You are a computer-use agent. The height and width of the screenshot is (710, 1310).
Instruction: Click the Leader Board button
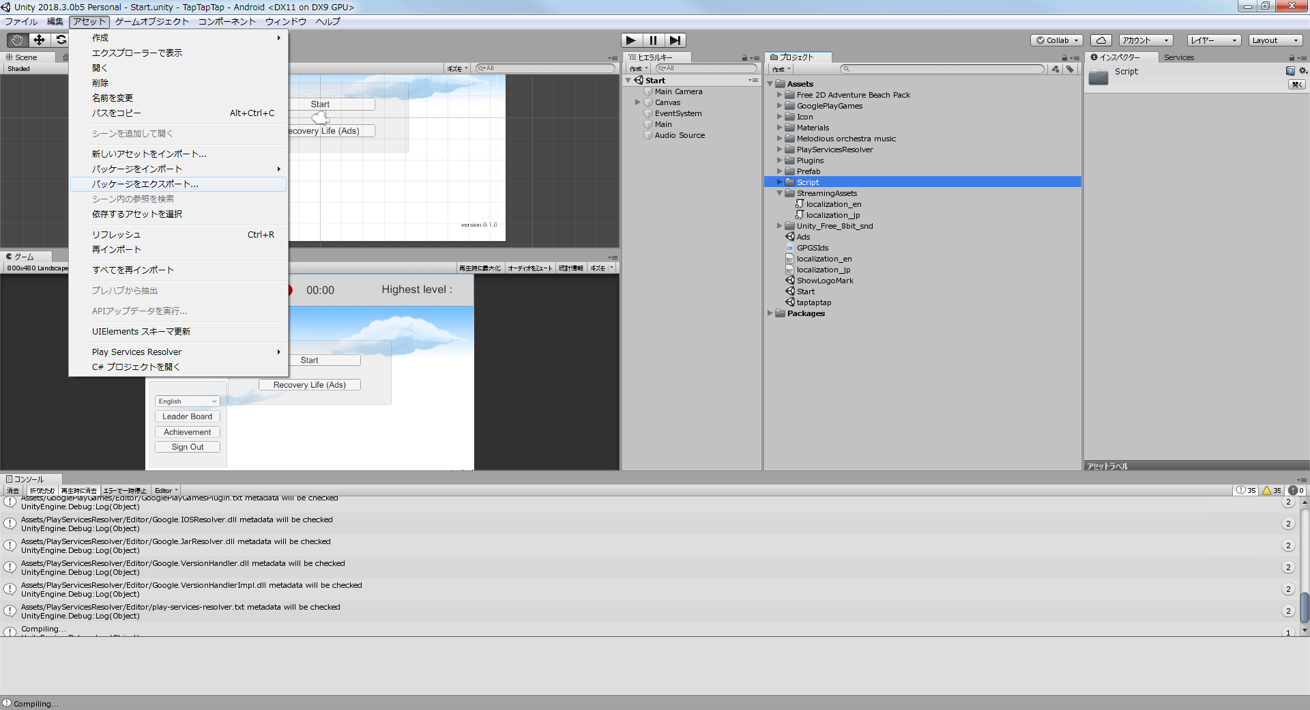[187, 416]
